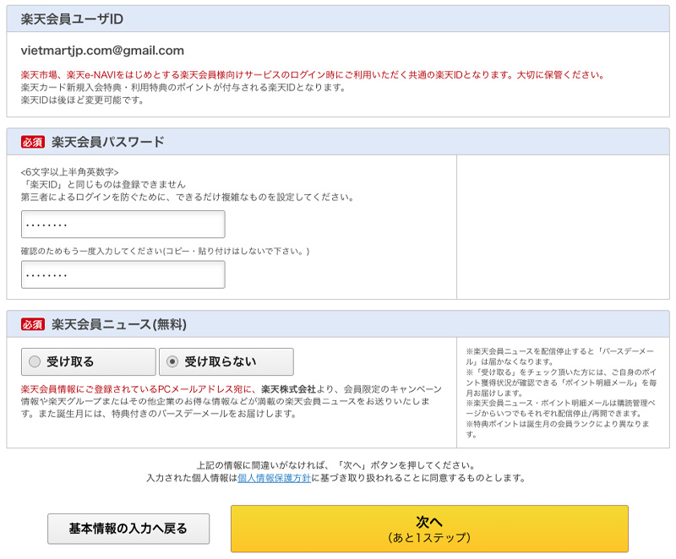Image resolution: width=676 pixels, height=559 pixels.
Task: Click the 楽天IDは後ほど変更可能です note
Action: [82, 100]
